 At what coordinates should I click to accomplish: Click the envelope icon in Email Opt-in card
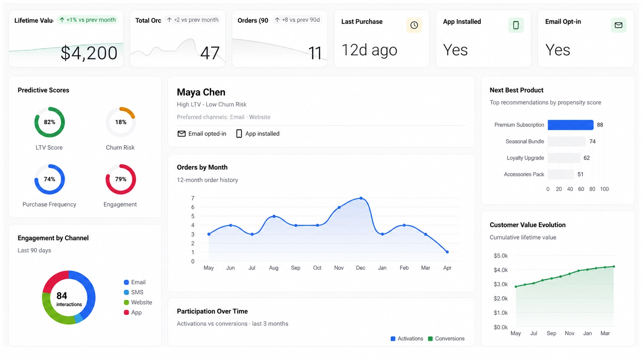[x=618, y=25]
